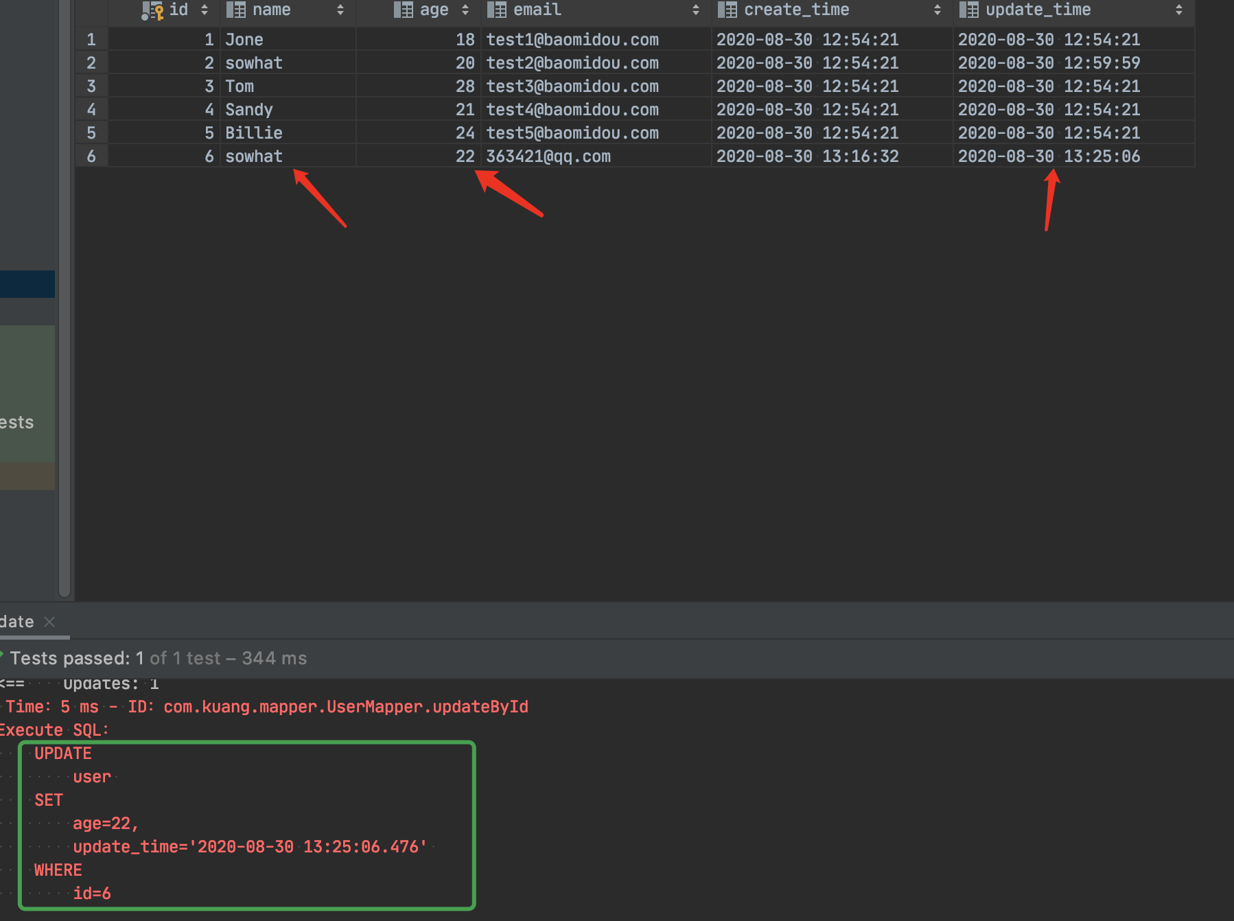Image resolution: width=1234 pixels, height=921 pixels.
Task: Sort by create_time using its sort arrows
Action: click(x=938, y=10)
